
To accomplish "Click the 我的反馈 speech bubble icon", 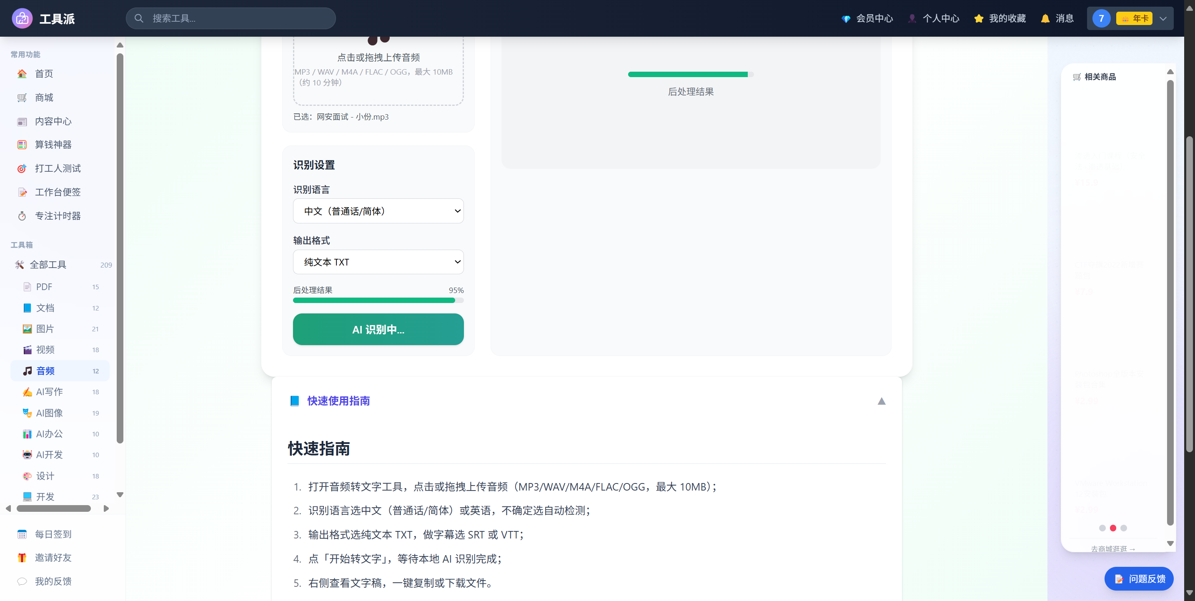I will click(x=22, y=581).
